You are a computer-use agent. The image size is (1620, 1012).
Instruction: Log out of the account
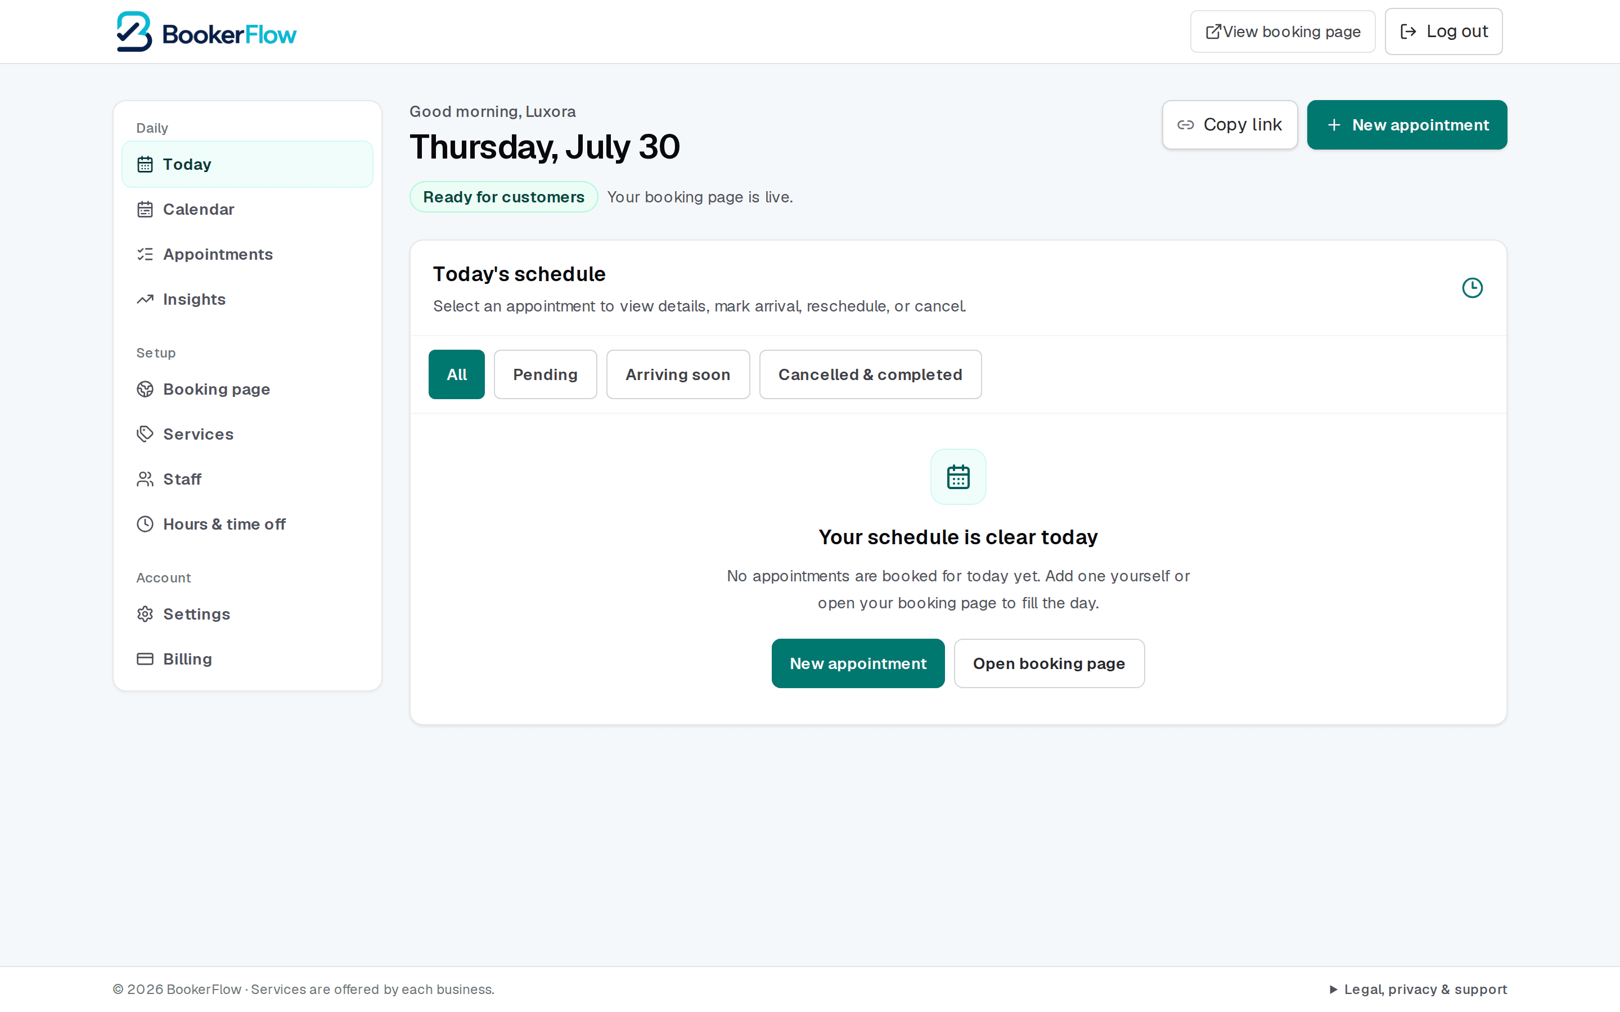point(1443,31)
